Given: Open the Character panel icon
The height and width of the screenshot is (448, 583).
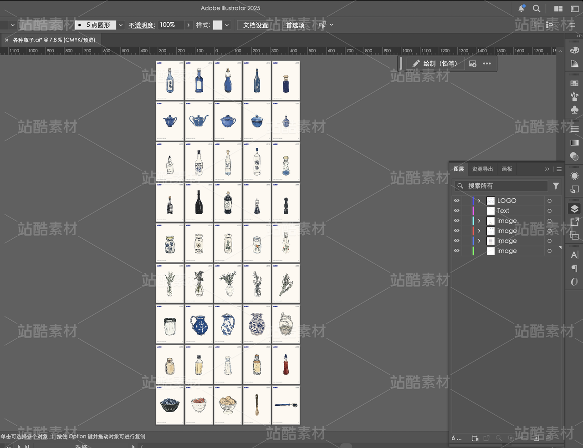Looking at the screenshot, I should pos(574,255).
